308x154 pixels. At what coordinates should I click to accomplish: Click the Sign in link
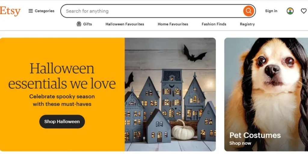click(271, 11)
